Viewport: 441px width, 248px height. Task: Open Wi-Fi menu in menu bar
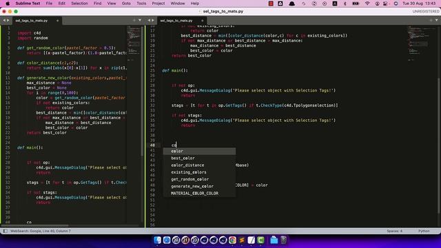pos(367,3)
